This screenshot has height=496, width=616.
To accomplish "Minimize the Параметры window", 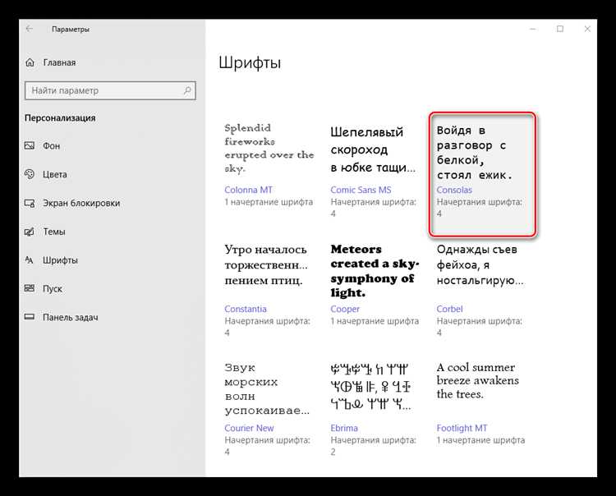I will point(533,29).
